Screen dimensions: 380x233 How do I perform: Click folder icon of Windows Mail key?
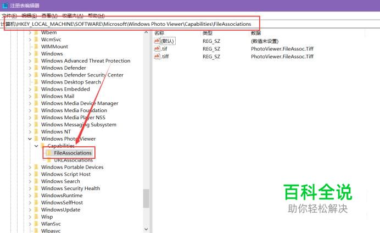tap(36, 96)
